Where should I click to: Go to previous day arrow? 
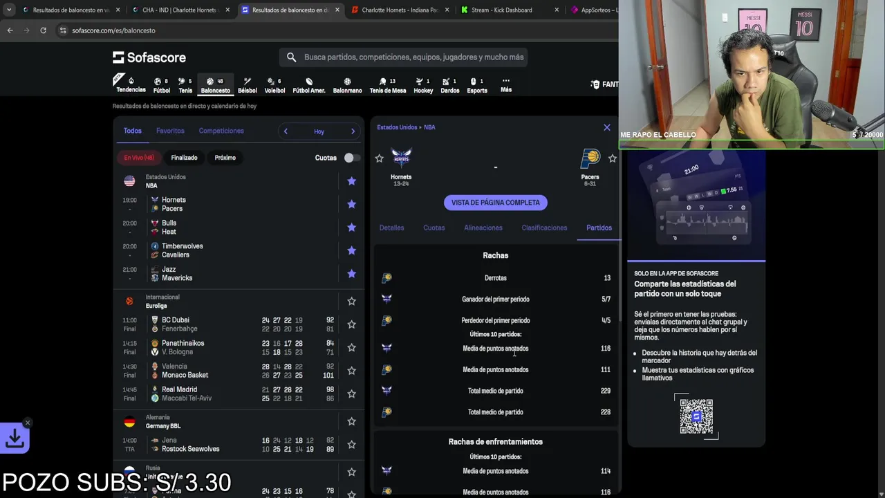[286, 131]
